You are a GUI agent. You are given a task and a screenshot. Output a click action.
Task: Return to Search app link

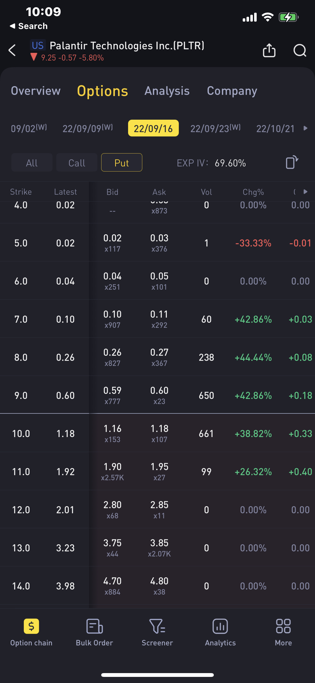(x=29, y=26)
